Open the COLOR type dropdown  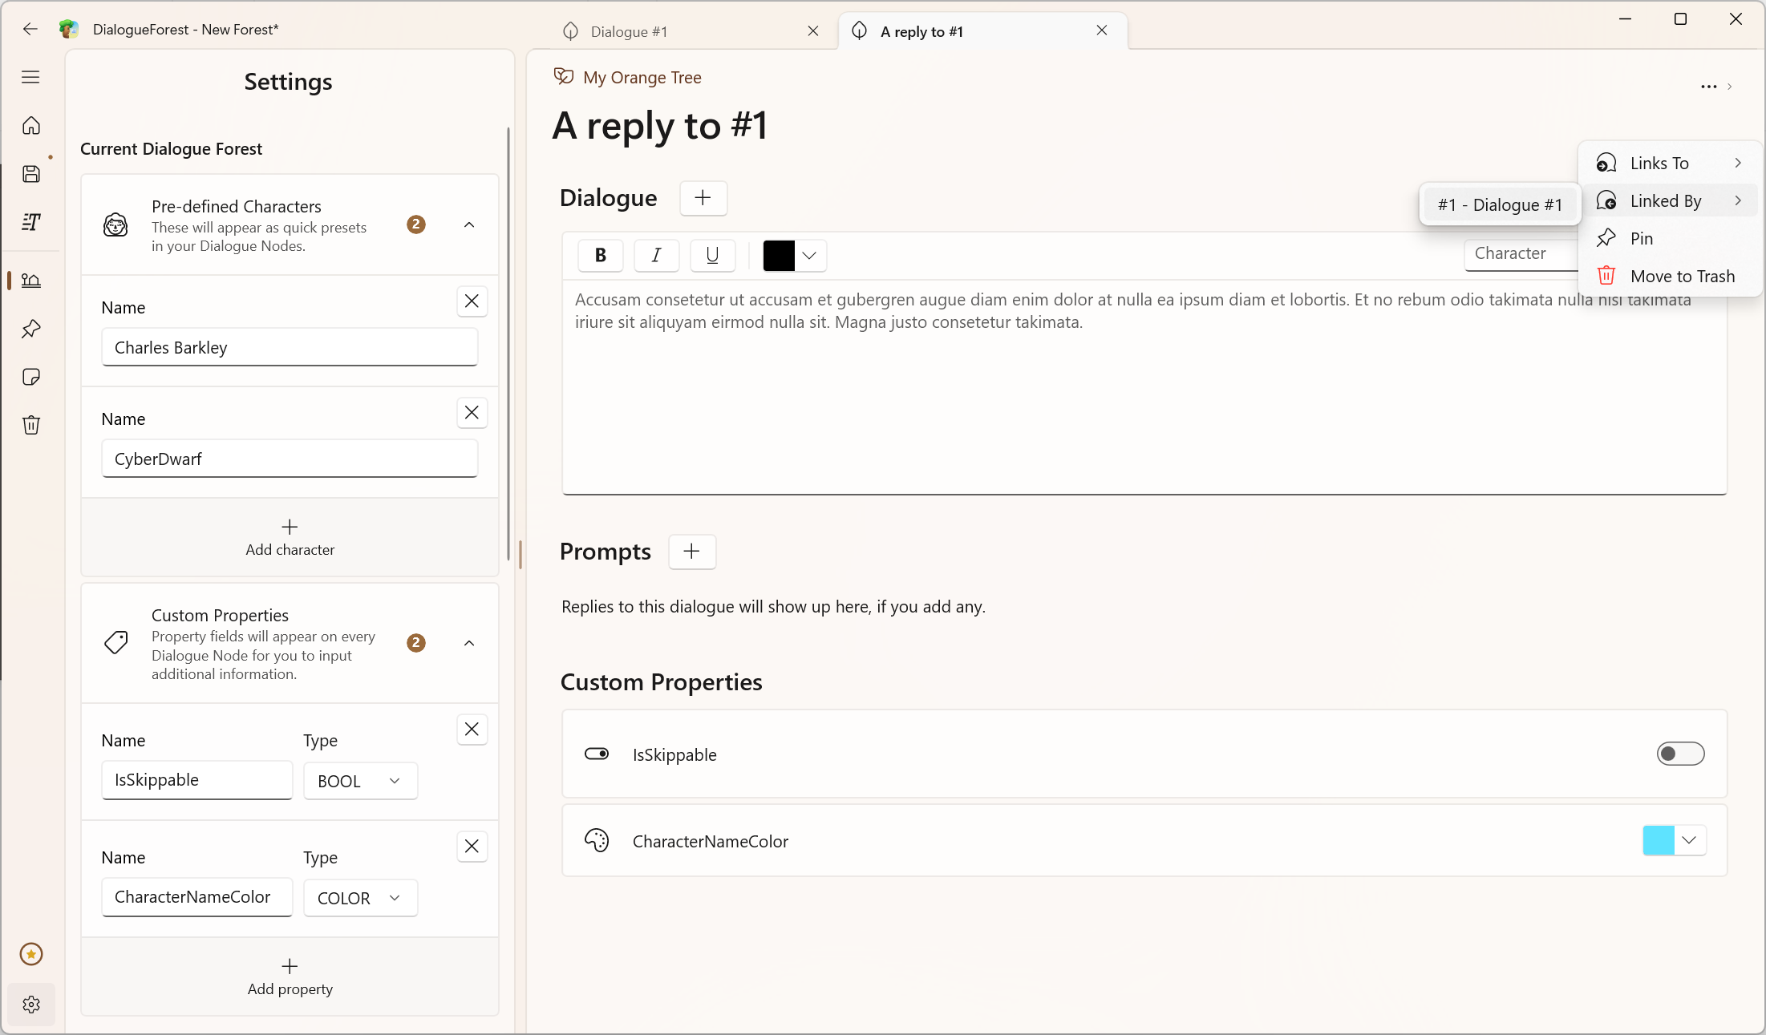point(360,898)
